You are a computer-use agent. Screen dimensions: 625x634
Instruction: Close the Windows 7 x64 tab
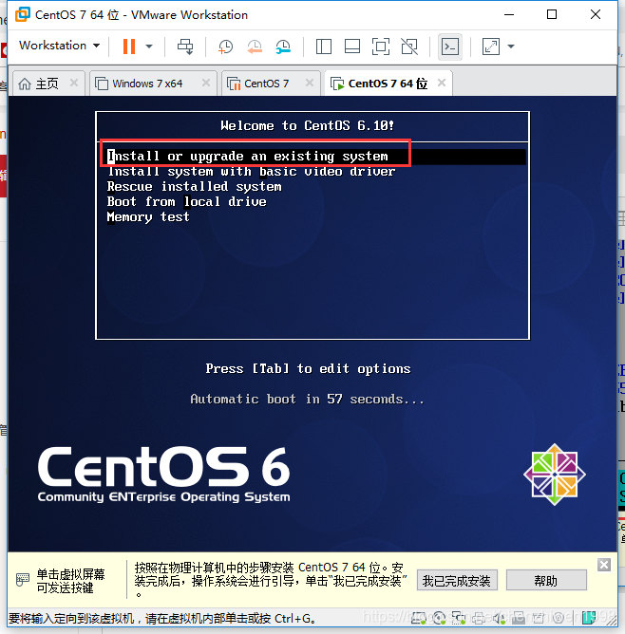(206, 83)
